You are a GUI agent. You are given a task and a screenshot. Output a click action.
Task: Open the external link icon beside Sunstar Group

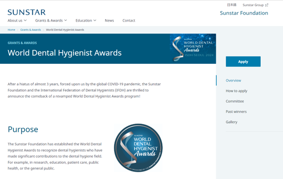click(267, 5)
